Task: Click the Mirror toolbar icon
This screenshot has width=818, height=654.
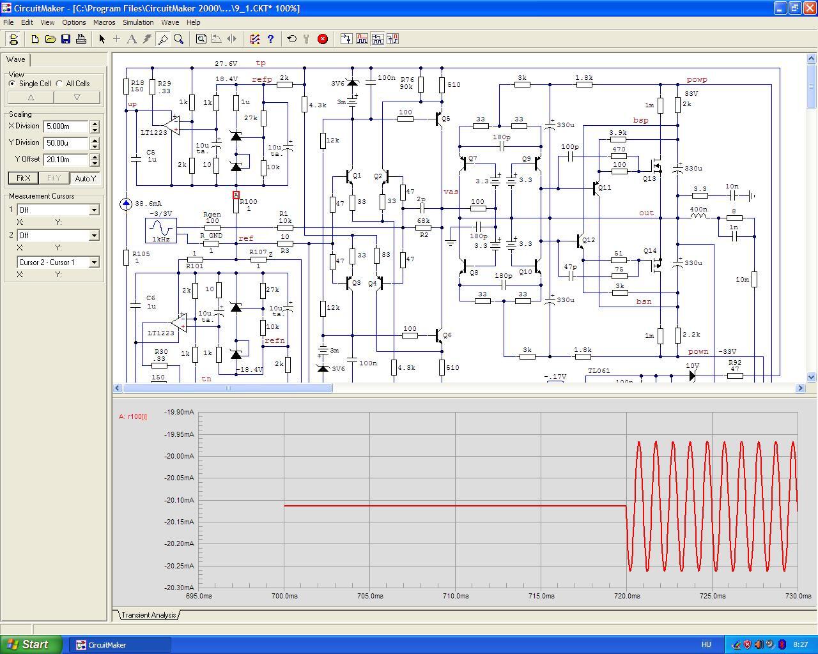Action: [x=232, y=39]
